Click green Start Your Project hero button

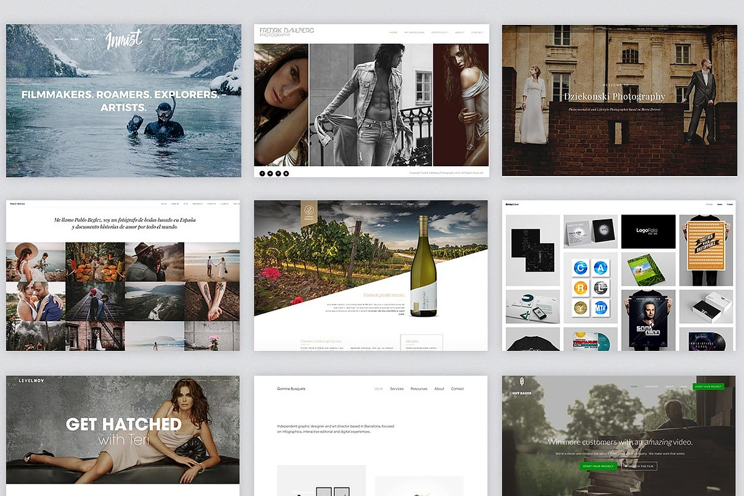599,466
